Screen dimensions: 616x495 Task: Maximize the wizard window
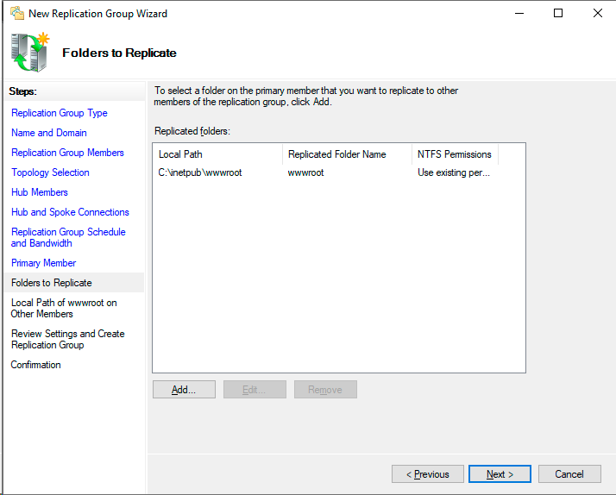coord(558,13)
